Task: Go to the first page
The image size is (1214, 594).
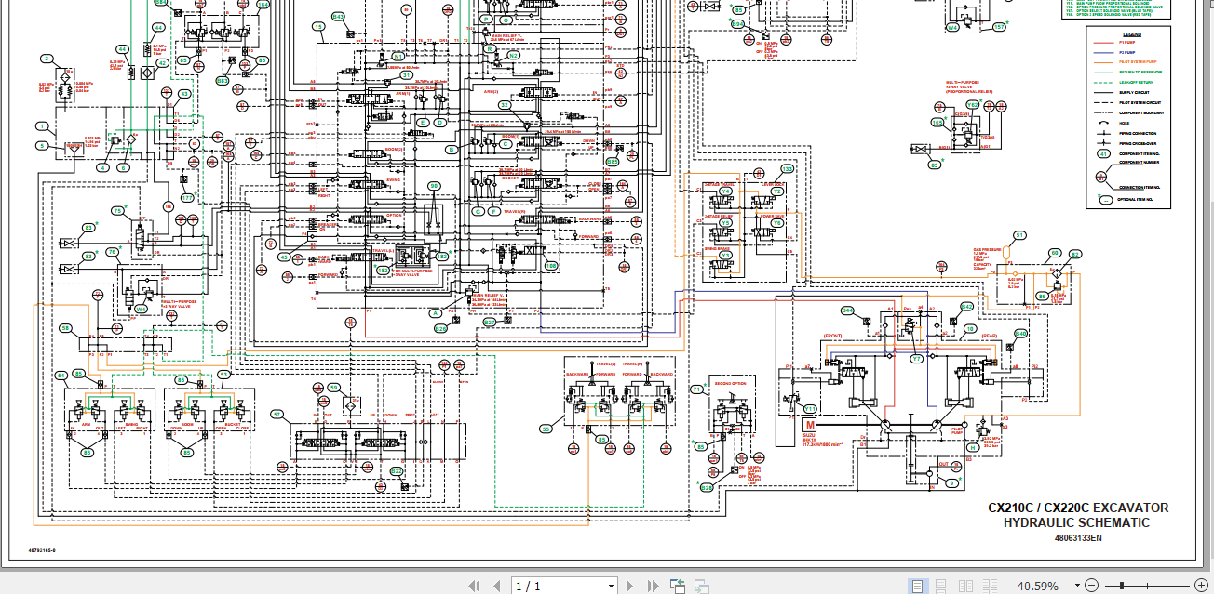Action: [474, 586]
